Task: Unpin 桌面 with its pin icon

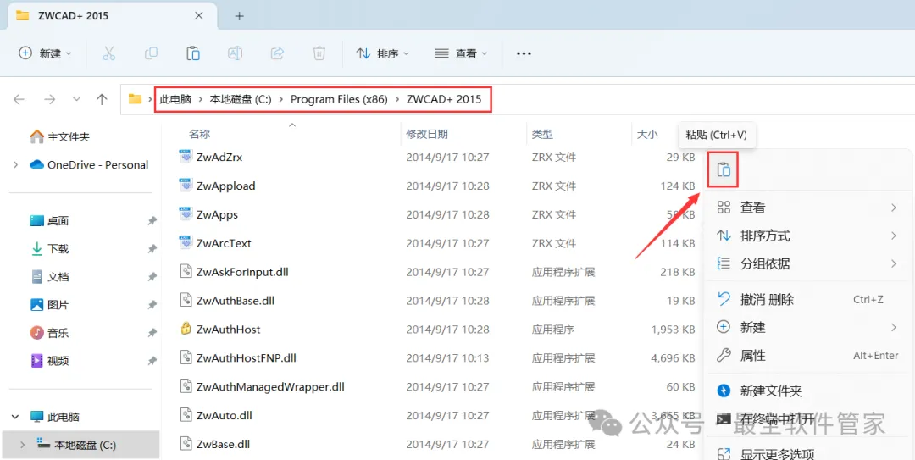Action: 152,220
